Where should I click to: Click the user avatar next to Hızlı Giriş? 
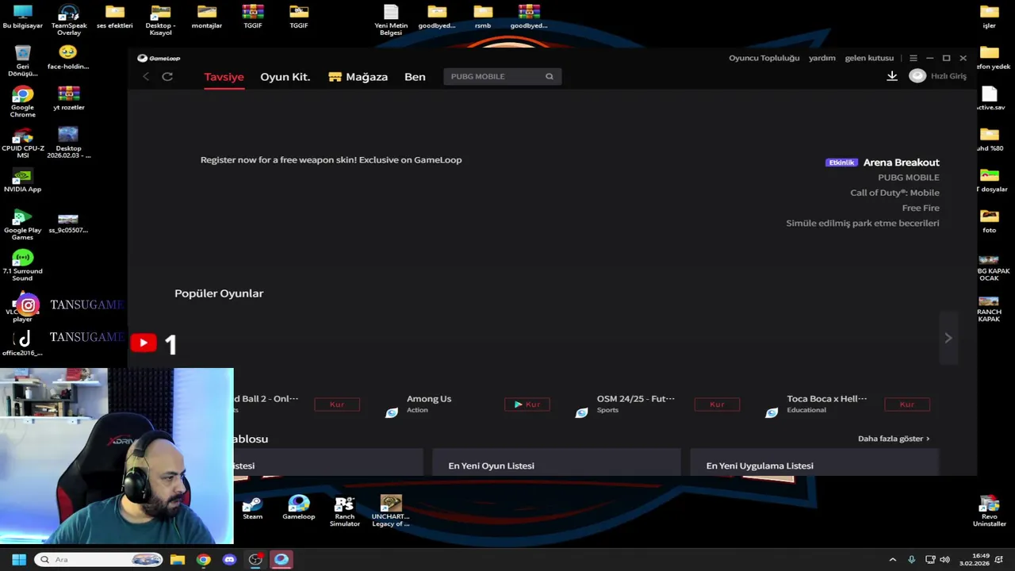tap(917, 76)
